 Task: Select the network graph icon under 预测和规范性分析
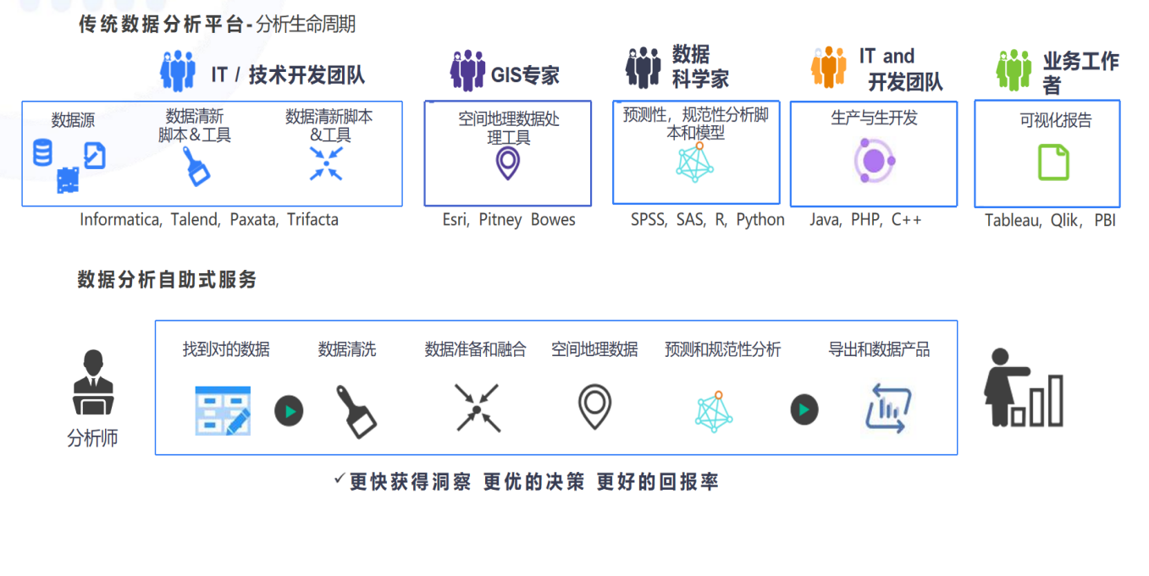(714, 411)
